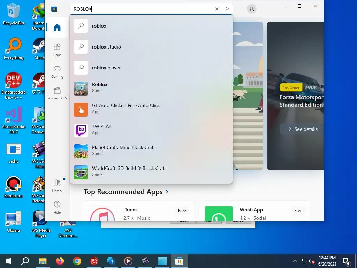Launch Firefox from taskbar
This screenshot has width=357, height=268.
[x=60, y=261]
